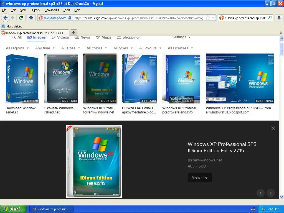The height and width of the screenshot is (213, 284).
Task: Click the View File button
Action: pos(200,177)
